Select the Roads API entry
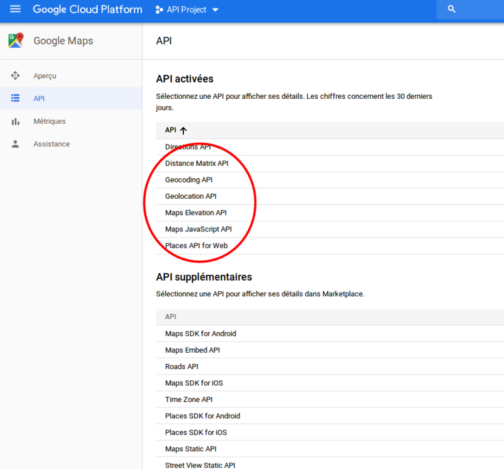The height and width of the screenshot is (469, 504). (x=181, y=366)
